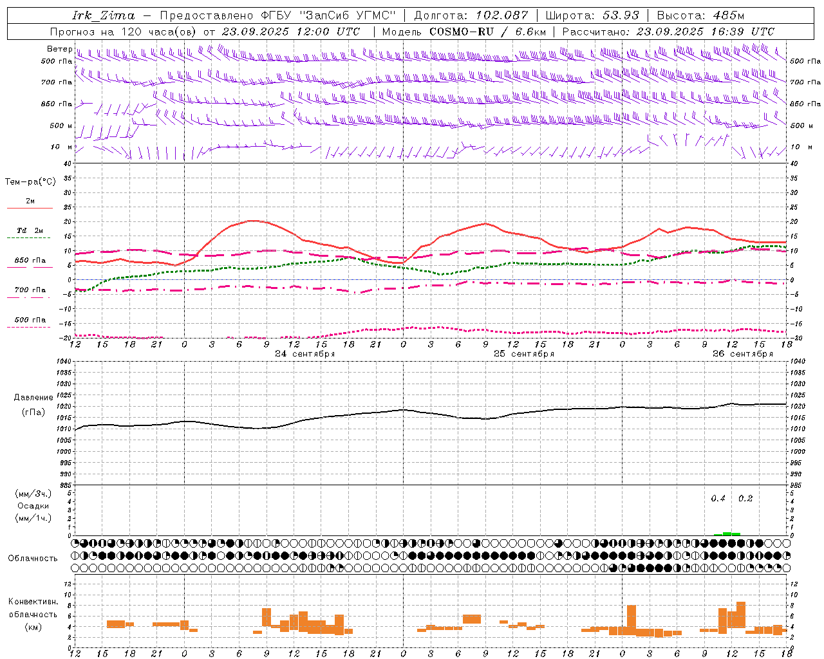This screenshot has width=824, height=659.
Task: Click the Ветер label above the wind panel
Action: [59, 49]
